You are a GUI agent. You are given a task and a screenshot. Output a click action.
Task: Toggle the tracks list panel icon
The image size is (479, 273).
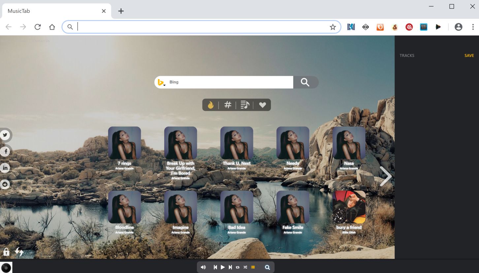tap(253, 267)
